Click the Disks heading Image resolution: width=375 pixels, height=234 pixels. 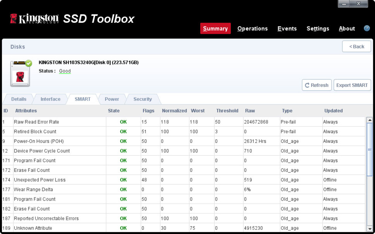point(18,46)
